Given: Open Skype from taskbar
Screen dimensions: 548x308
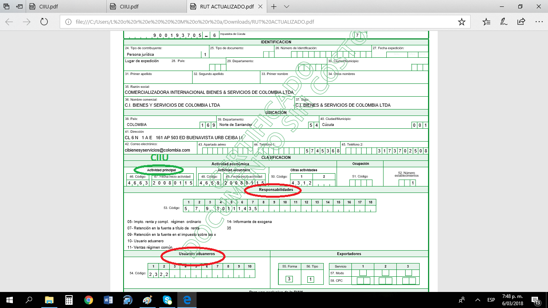Looking at the screenshot, I should click(167, 300).
